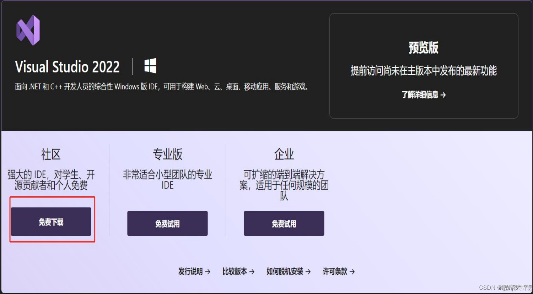Click the Visual Studio 2022 title
This screenshot has width=533, height=294.
coord(68,67)
